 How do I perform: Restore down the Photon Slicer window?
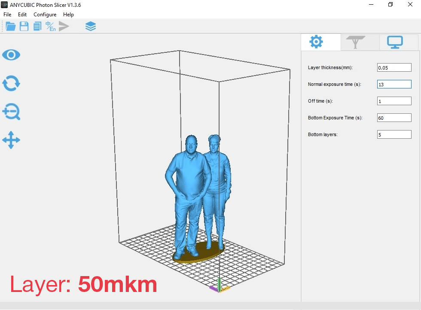click(x=390, y=5)
